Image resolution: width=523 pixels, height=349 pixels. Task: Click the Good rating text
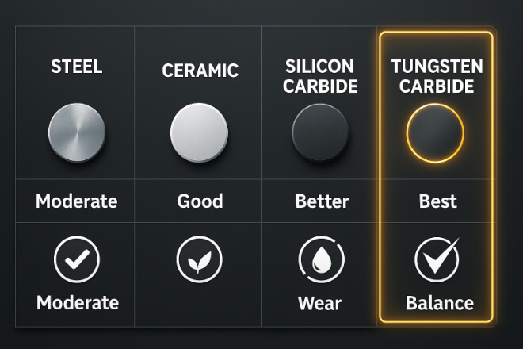(200, 201)
